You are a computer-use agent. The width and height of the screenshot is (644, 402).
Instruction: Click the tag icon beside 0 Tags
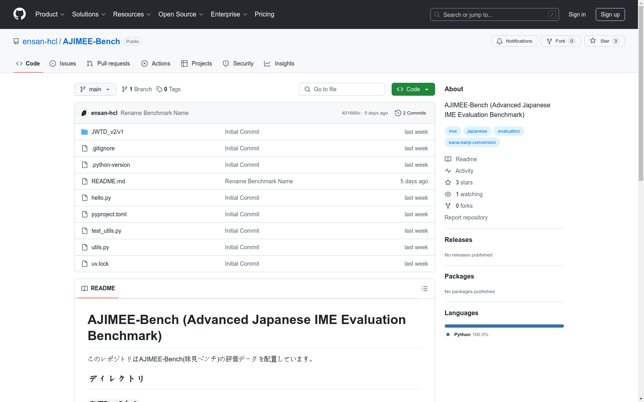159,89
